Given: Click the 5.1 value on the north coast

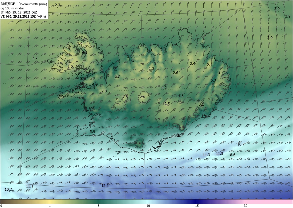Looking at the screenshot, I should tap(150, 50).
